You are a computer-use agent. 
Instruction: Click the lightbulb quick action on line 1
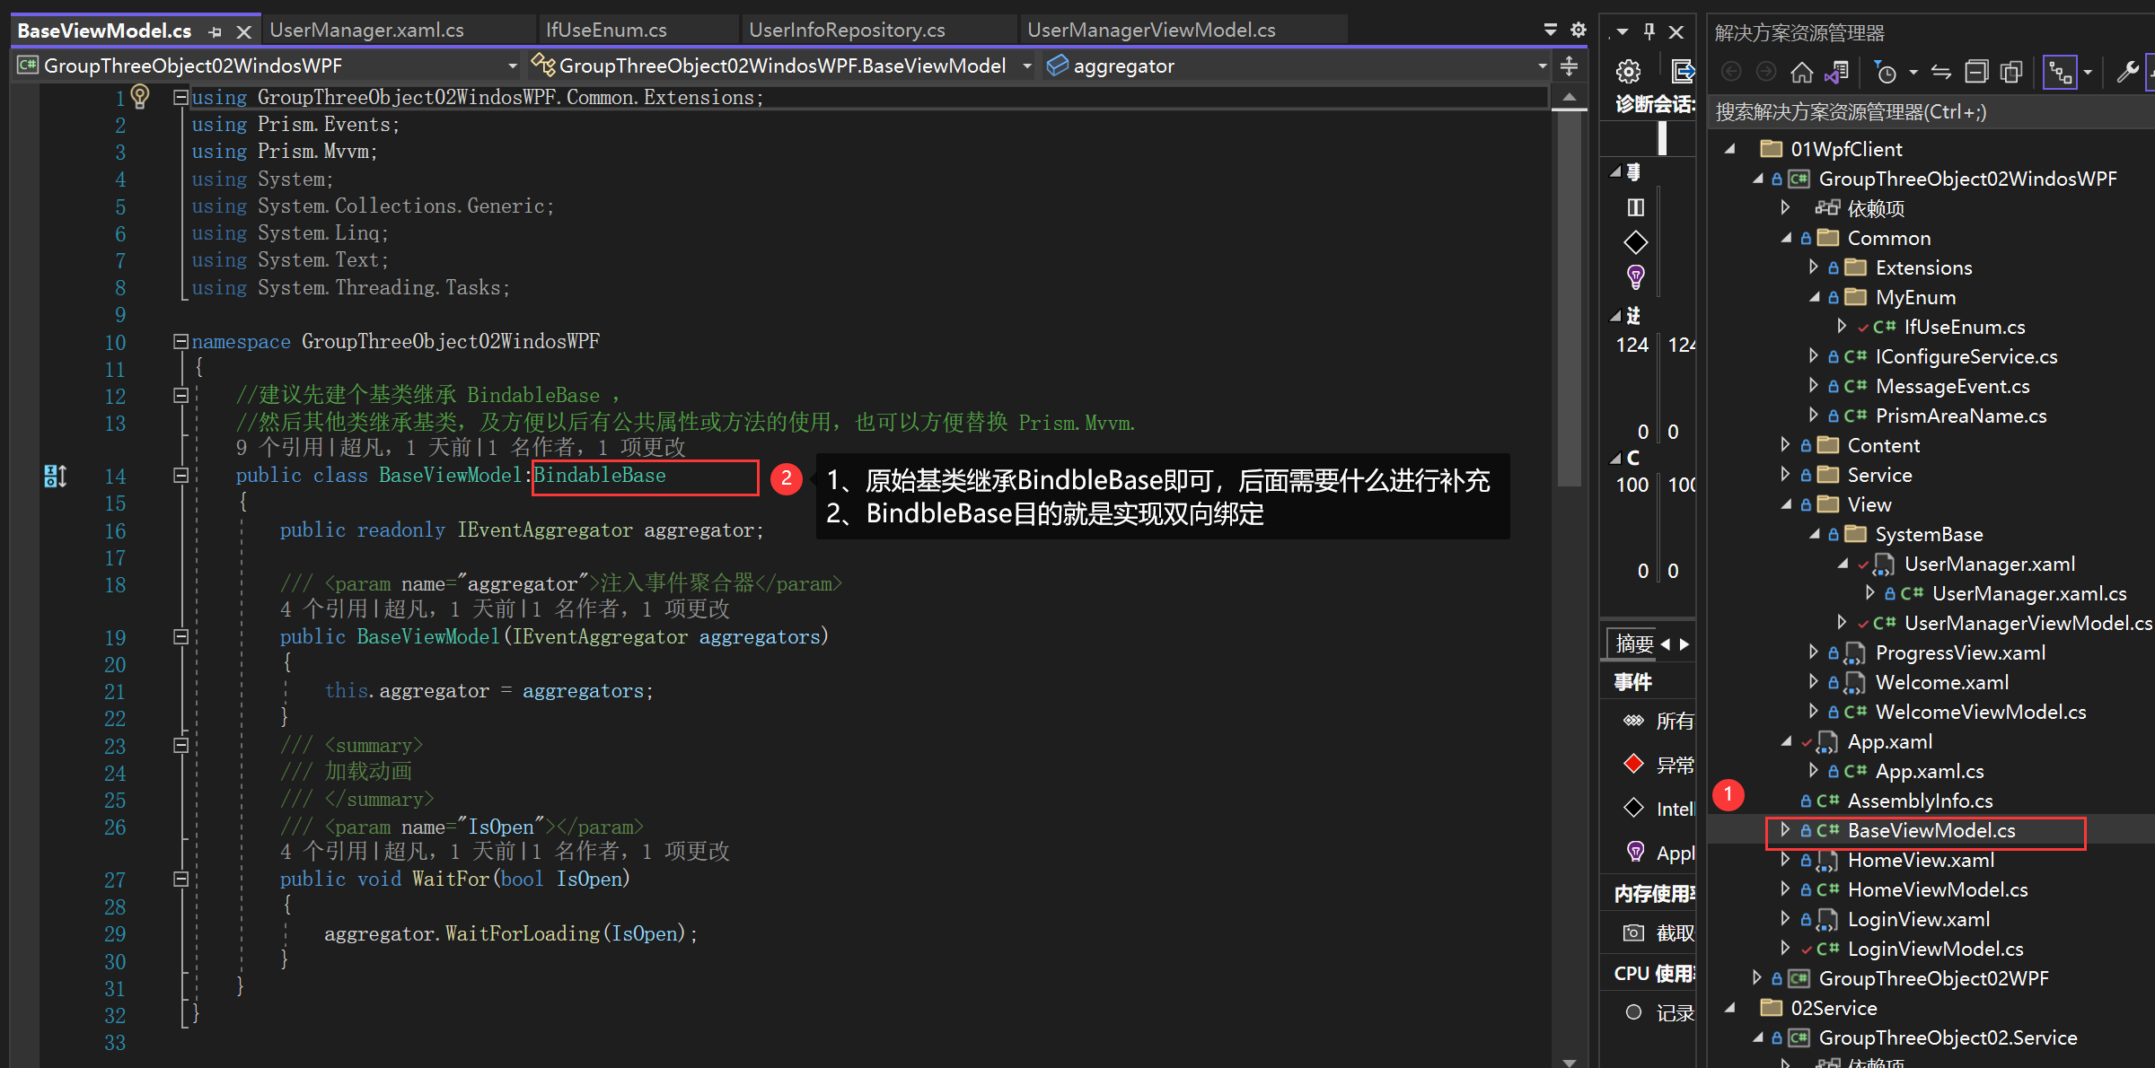[140, 95]
